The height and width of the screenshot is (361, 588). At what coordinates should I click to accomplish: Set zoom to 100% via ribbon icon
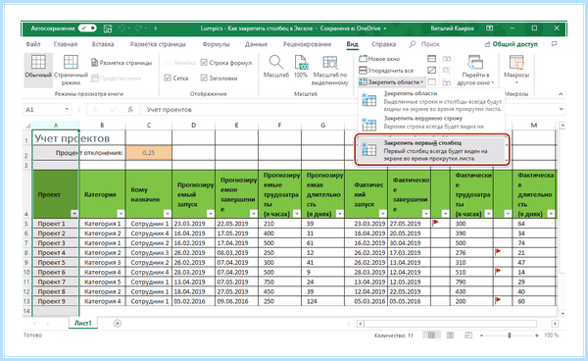pyautogui.click(x=301, y=67)
